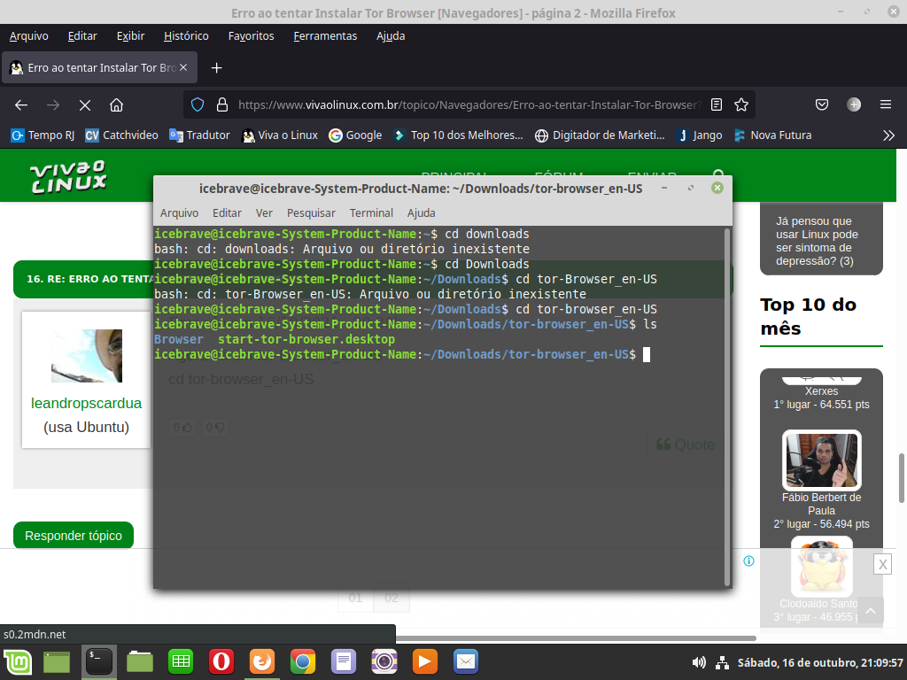This screenshot has height=680, width=907.
Task: Open Fábio Berbert de Paula's profile photo
Action: 821,460
